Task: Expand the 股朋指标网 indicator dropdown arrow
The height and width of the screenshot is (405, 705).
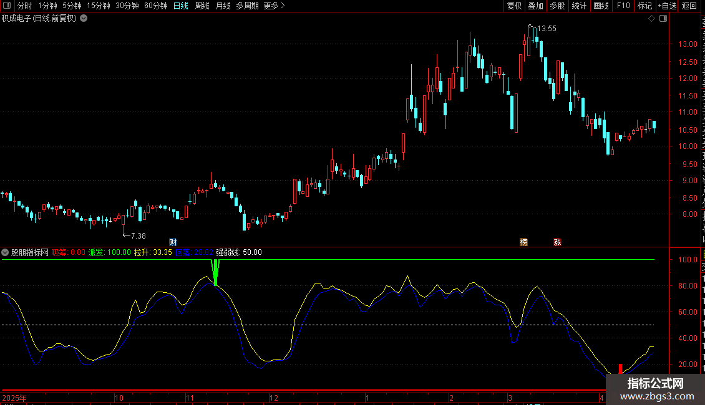Action: pyautogui.click(x=6, y=252)
